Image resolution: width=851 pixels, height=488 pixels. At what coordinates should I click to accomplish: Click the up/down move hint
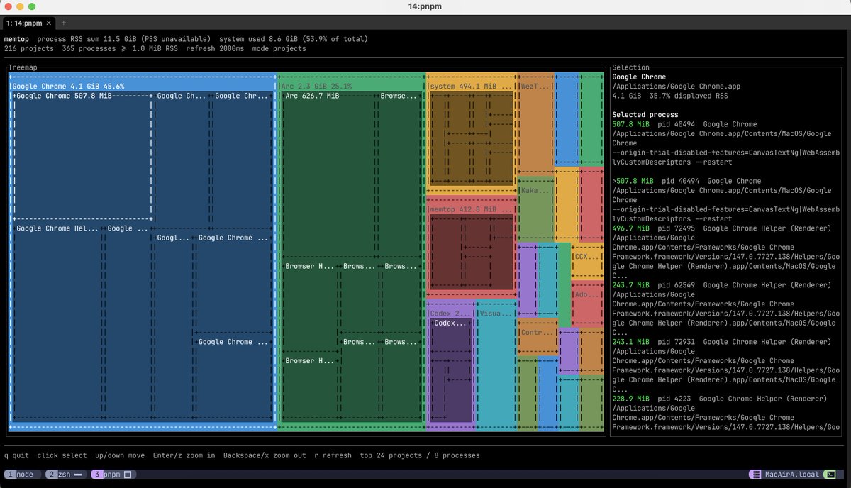pos(120,455)
